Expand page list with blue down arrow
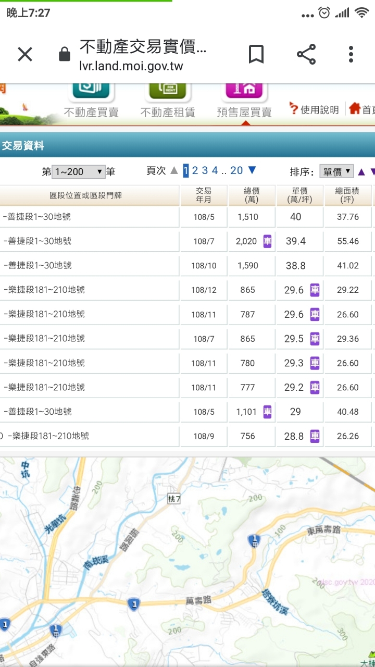 (252, 170)
